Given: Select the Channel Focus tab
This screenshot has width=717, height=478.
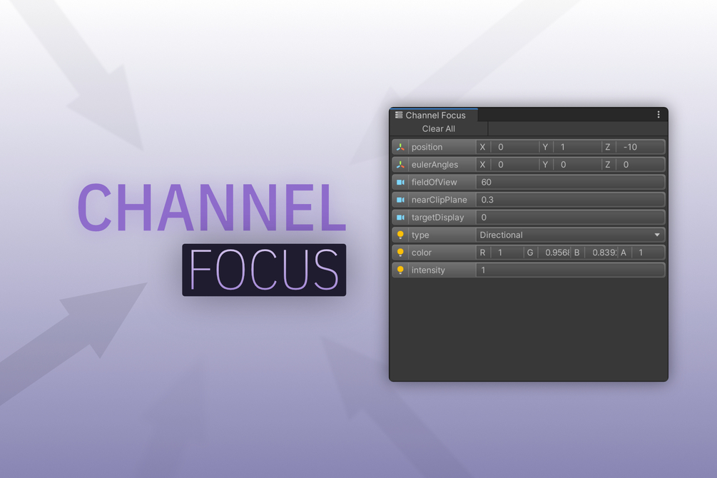Looking at the screenshot, I should click(x=434, y=116).
